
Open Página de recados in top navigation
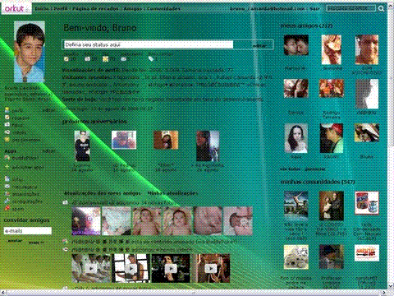click(95, 9)
